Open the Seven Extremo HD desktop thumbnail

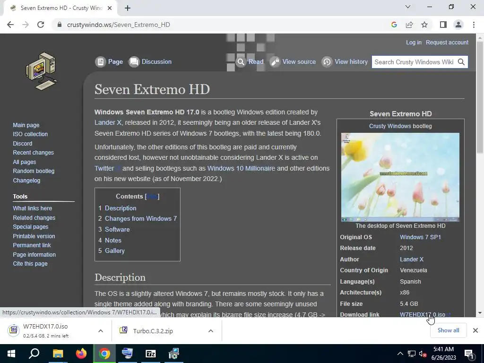point(400,177)
